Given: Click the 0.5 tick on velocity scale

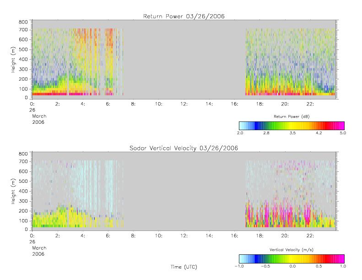Looking at the screenshot, I should pos(319,266).
